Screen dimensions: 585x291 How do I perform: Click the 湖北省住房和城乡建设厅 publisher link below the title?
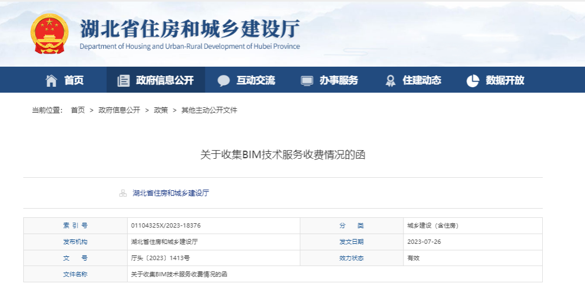(x=171, y=193)
